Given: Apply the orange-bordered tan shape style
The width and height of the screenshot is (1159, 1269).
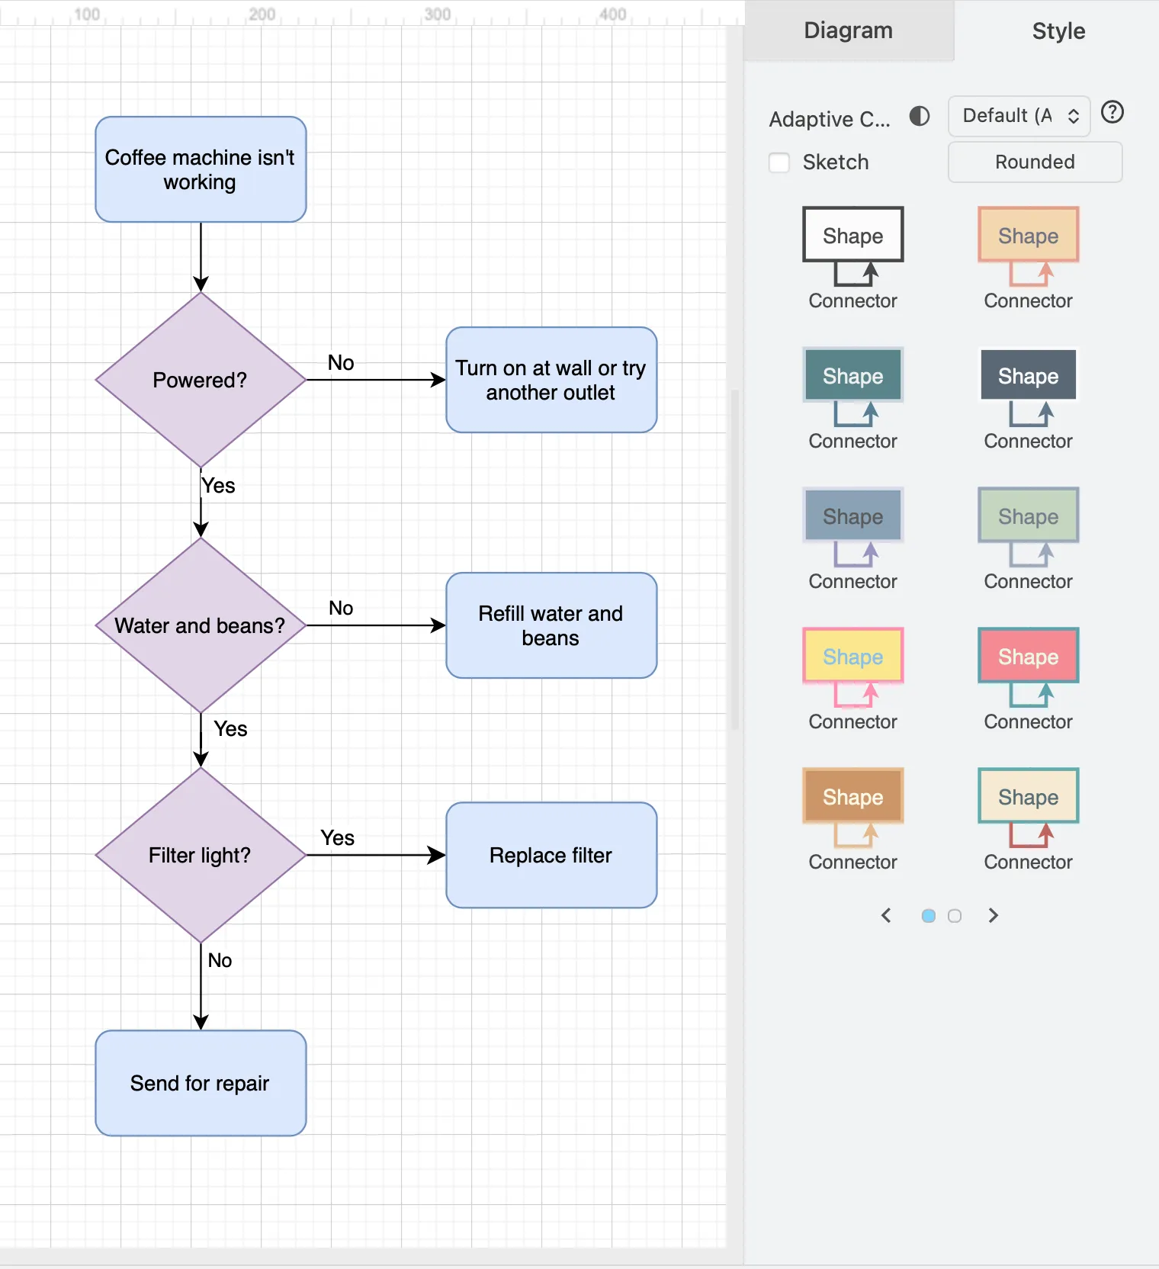Looking at the screenshot, I should click(x=1028, y=258).
